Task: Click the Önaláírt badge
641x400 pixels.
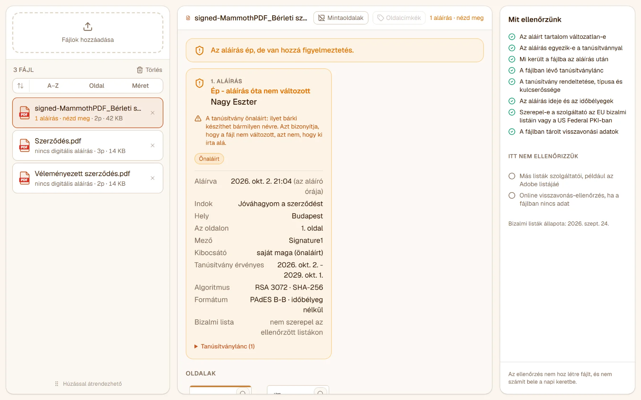Action: [x=209, y=159]
